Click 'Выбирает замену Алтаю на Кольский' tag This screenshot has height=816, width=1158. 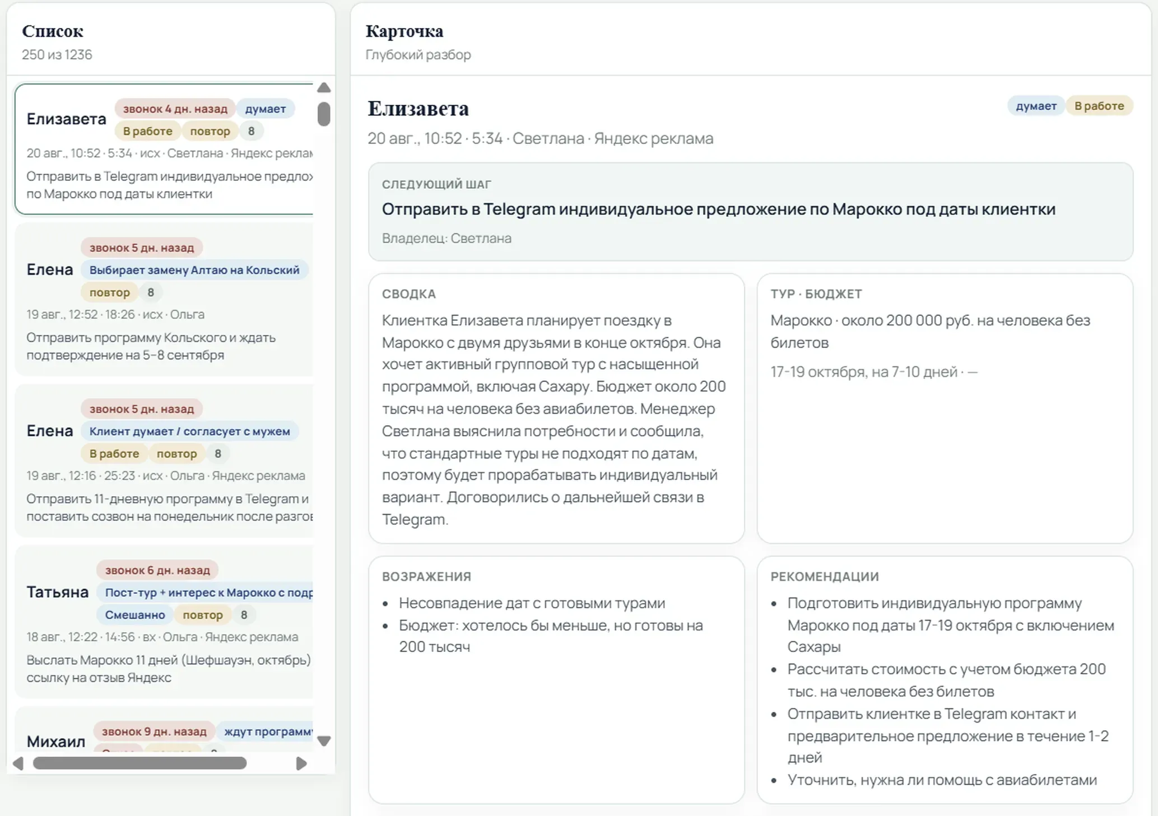194,270
